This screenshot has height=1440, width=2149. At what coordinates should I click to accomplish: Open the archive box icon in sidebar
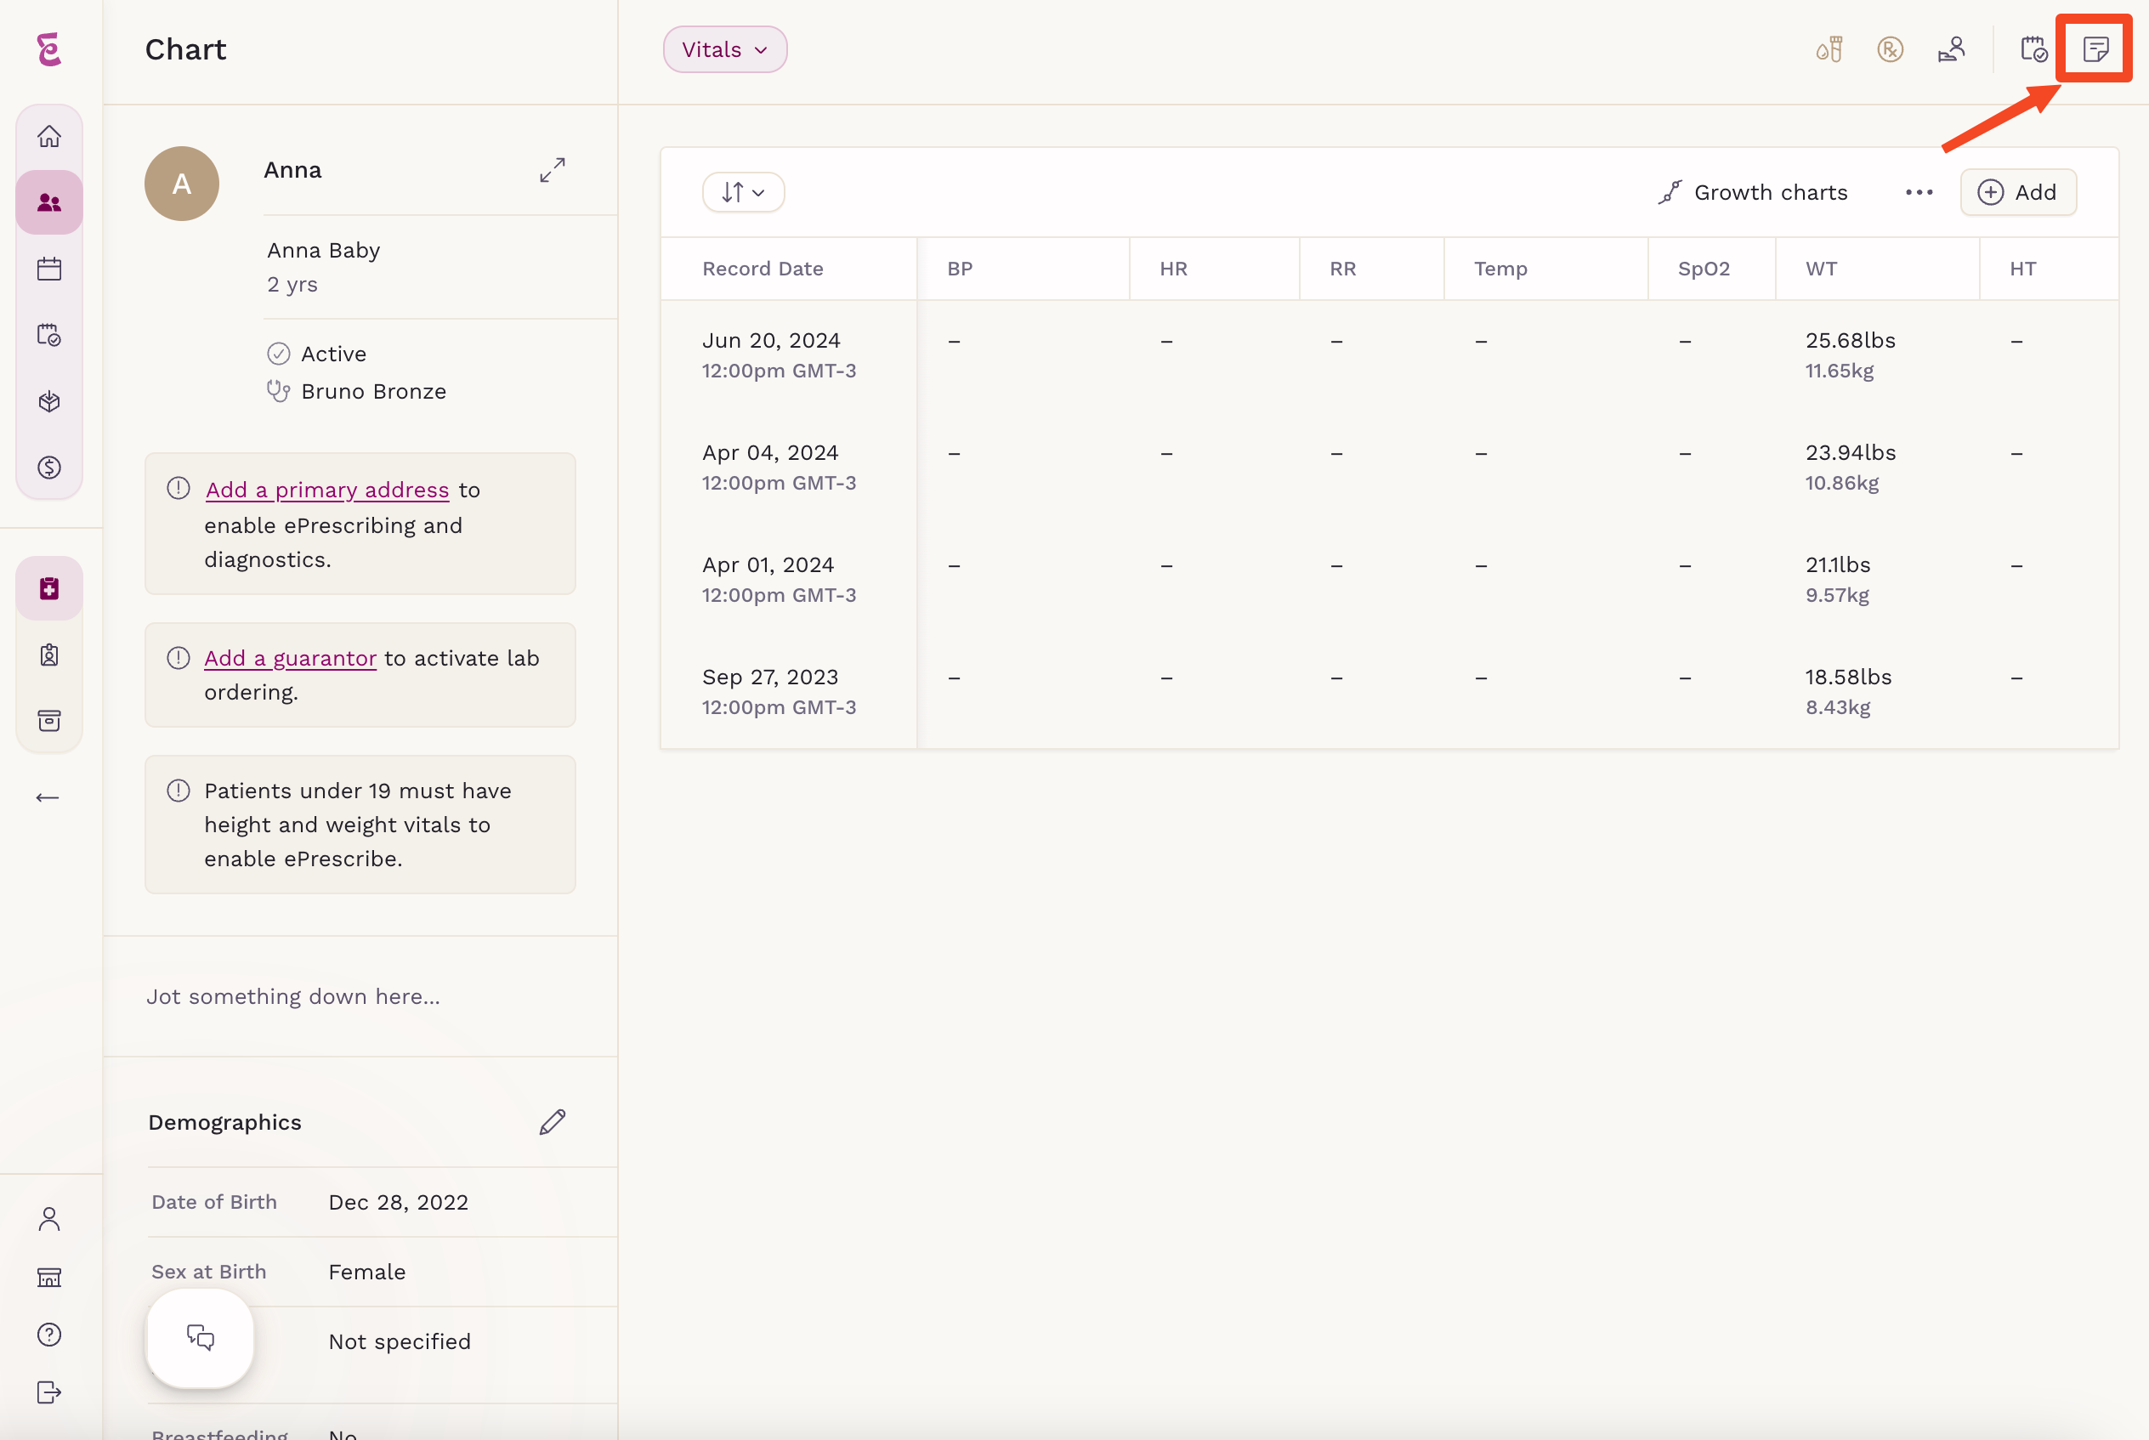pos(49,721)
